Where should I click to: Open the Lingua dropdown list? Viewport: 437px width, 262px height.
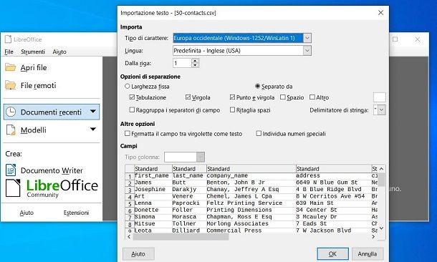(x=307, y=50)
